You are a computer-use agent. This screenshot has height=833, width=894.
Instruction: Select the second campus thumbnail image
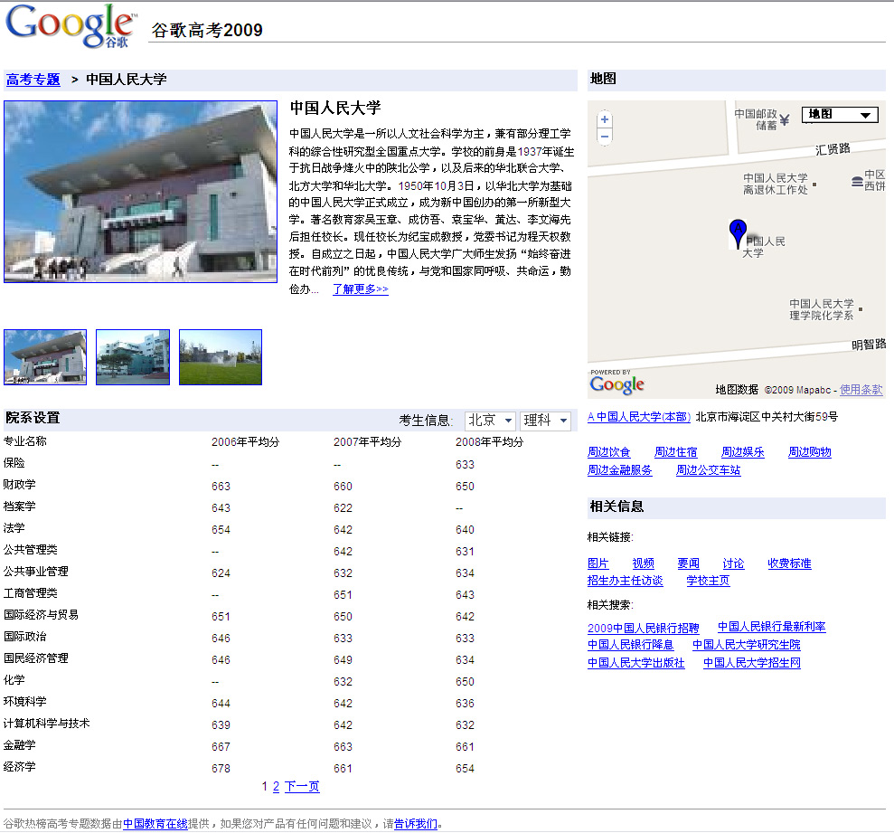133,357
